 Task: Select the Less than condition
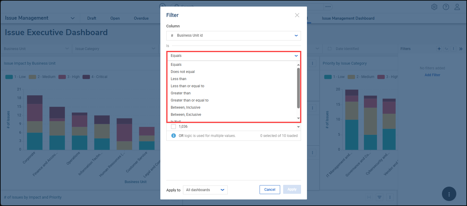coord(179,79)
